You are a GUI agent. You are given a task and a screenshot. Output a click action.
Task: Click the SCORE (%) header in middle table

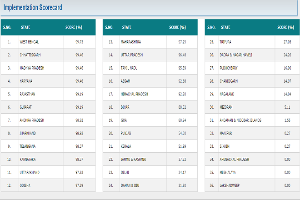[x=177, y=28]
